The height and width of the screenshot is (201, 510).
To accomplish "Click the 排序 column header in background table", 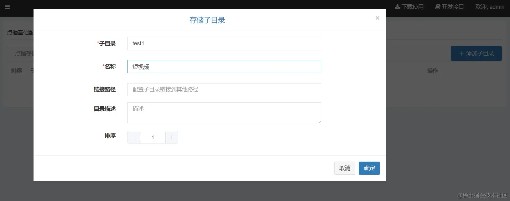I will [x=17, y=71].
